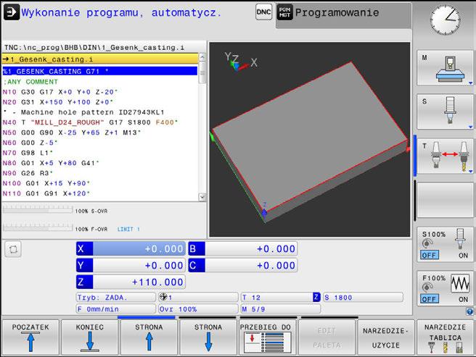Click the EDIT PALETA soft key
476x357 pixels.
click(327, 337)
